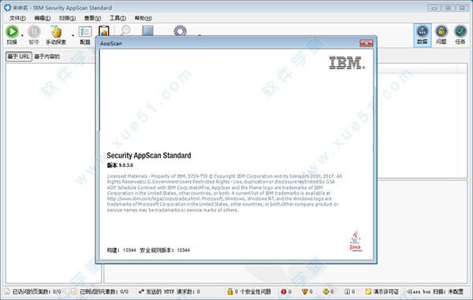The height and width of the screenshot is (300, 473).
Task: Click the tested elements icon in status bar
Action: pos(74,291)
